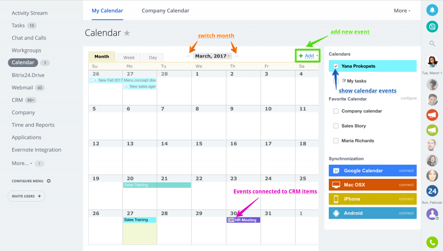Screen dimensions: 443x251
Task: Open the teal chat messages icon
Action: [x=432, y=27]
